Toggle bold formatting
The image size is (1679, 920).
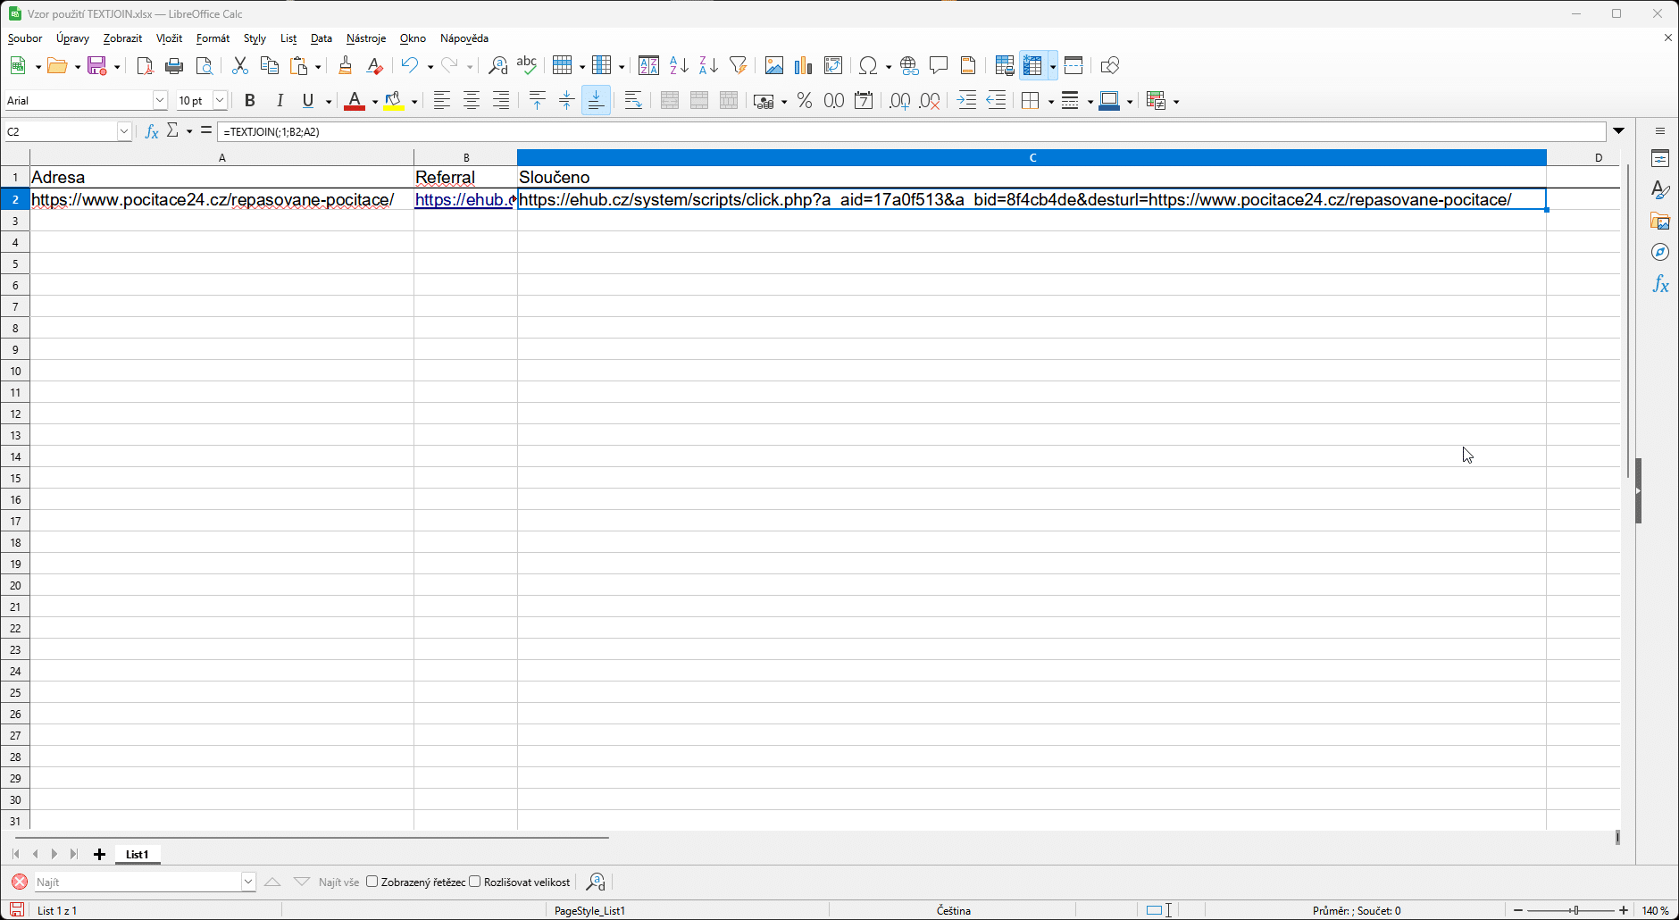tap(250, 100)
